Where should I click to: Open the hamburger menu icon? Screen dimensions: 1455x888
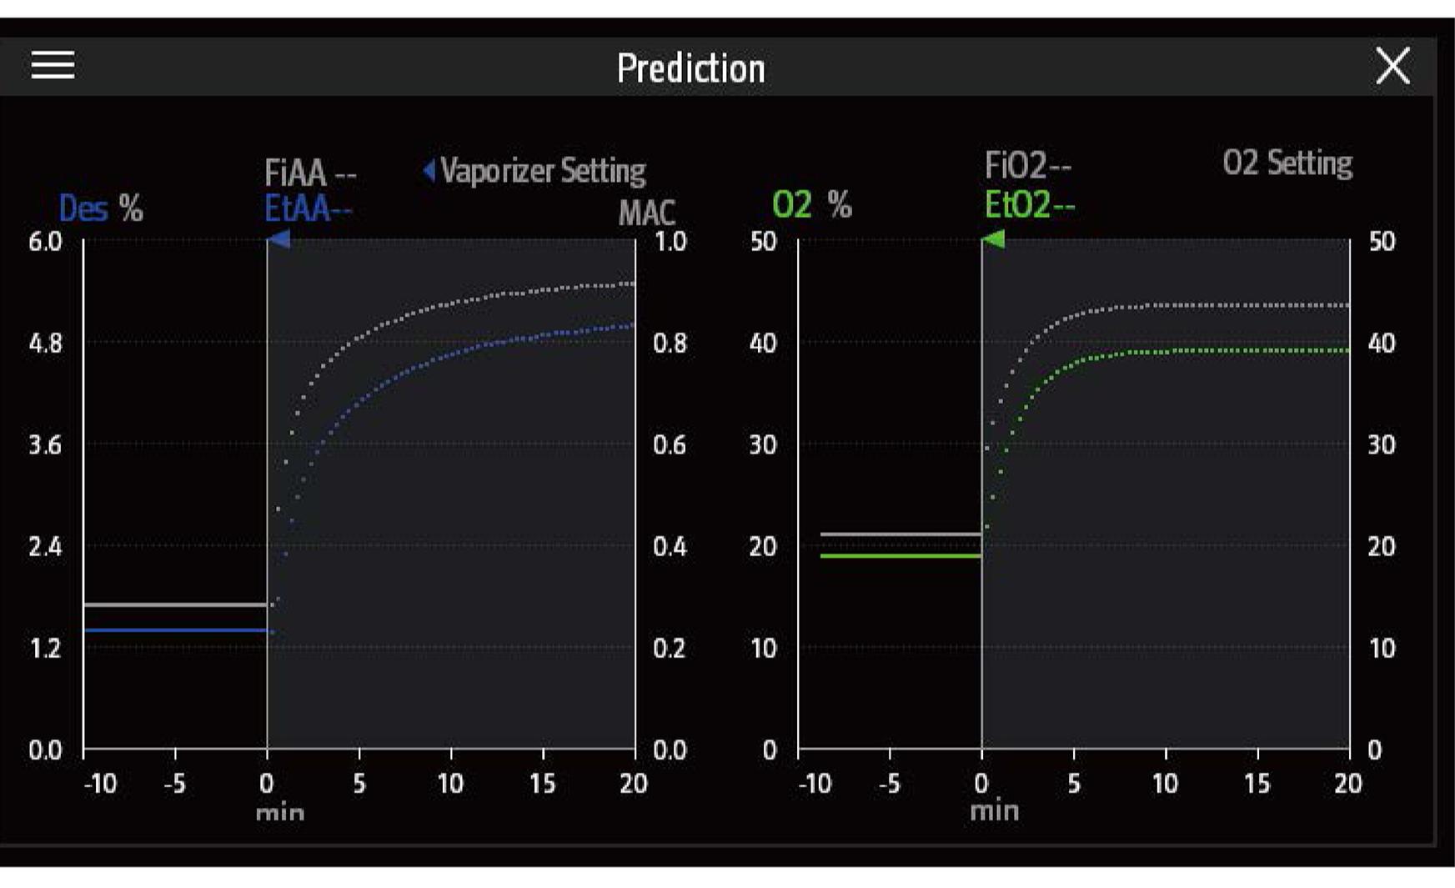pyautogui.click(x=53, y=65)
